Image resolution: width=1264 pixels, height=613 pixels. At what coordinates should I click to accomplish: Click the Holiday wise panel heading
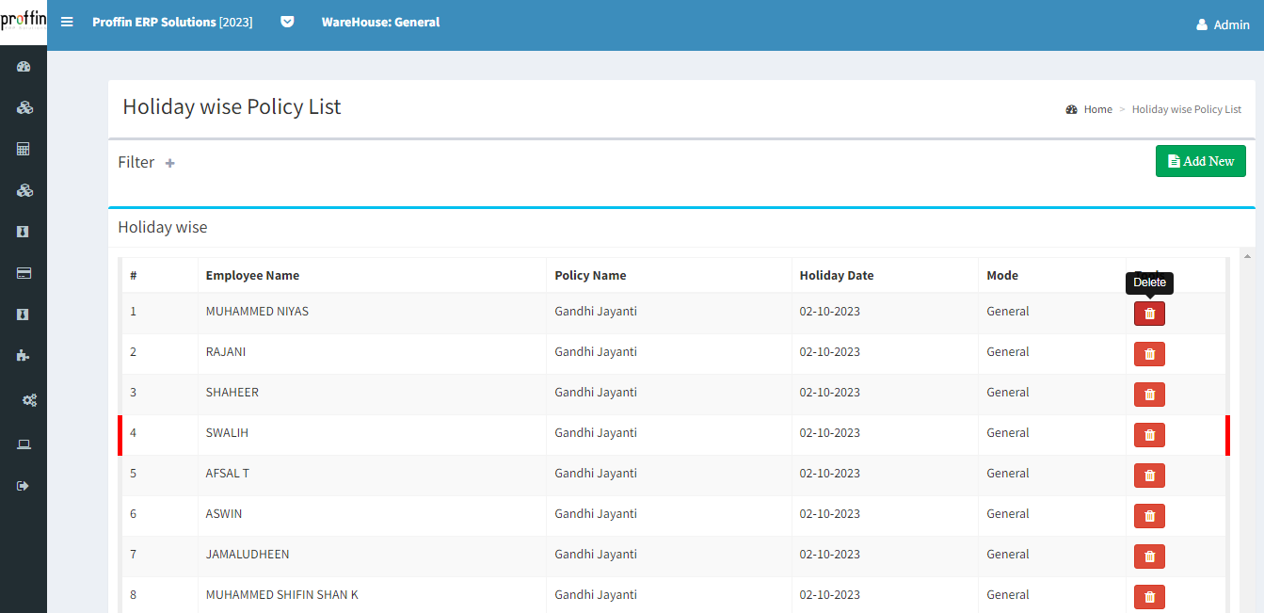click(163, 227)
